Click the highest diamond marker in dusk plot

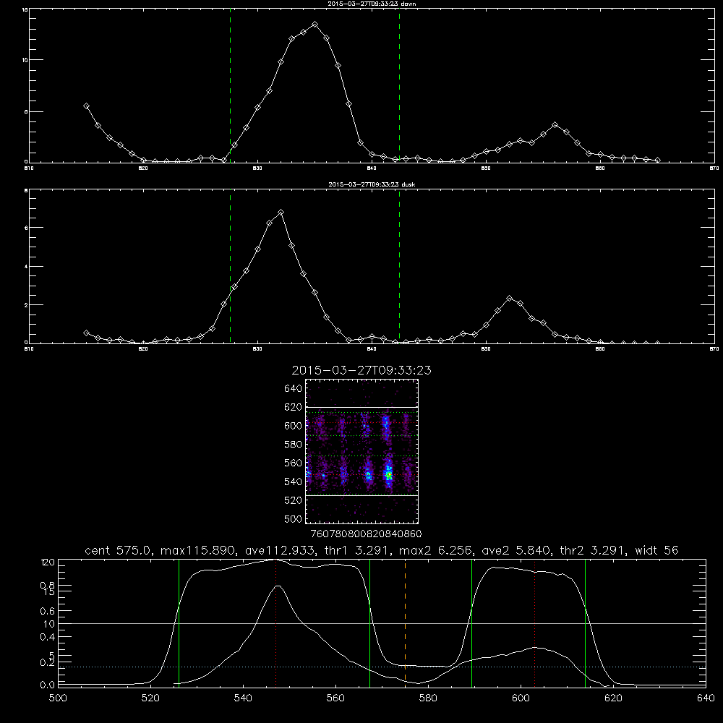[x=281, y=212]
